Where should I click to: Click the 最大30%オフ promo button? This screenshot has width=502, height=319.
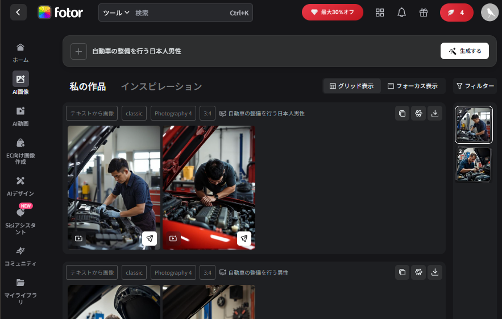(332, 13)
